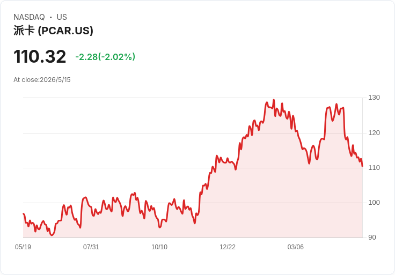Click the NASDAQ exchange label

tap(29, 17)
